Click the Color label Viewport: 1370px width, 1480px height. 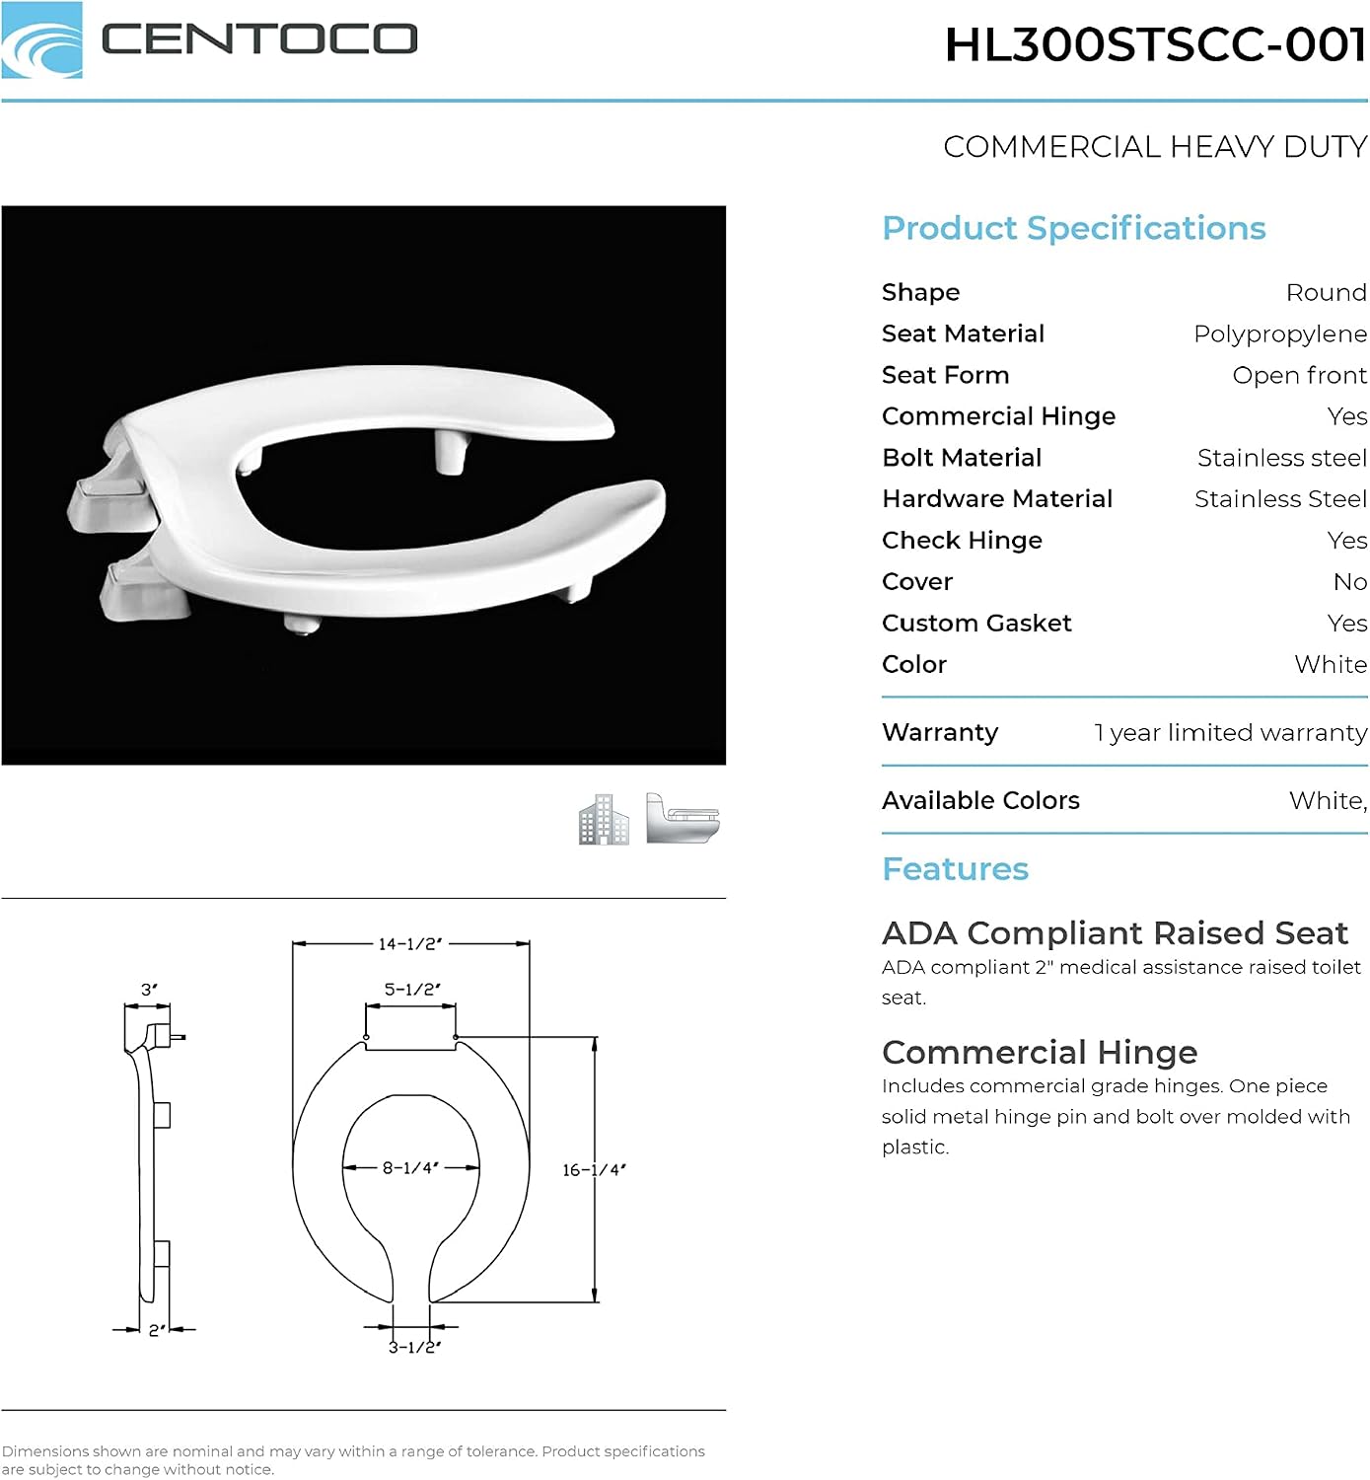(914, 665)
